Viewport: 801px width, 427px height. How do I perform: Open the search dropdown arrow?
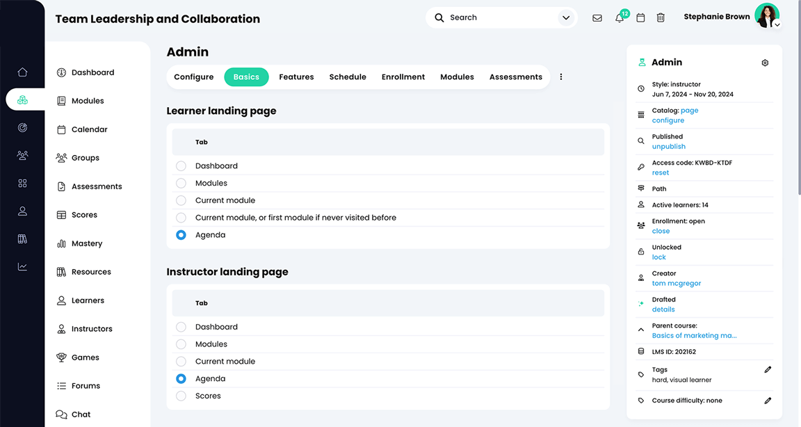point(565,17)
